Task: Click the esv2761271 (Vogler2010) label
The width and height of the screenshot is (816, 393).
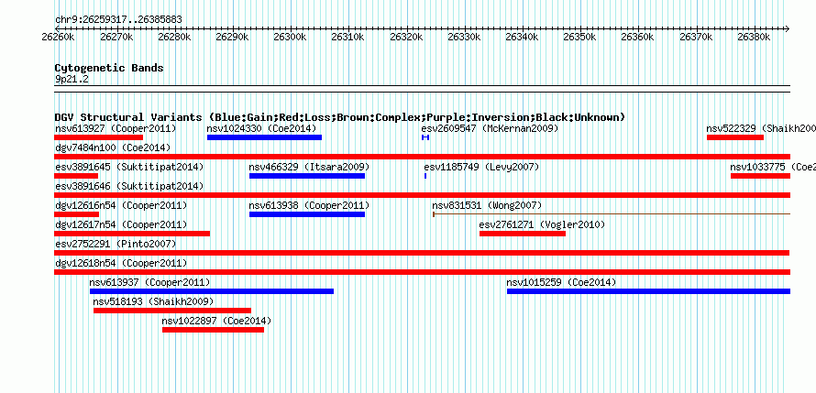Action: 542,224
